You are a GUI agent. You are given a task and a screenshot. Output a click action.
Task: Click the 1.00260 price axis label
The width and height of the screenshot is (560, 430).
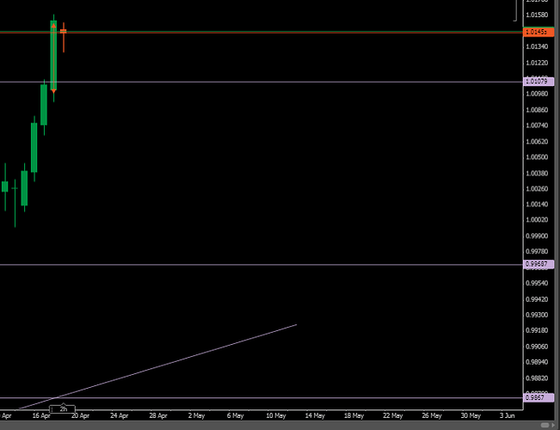click(x=537, y=188)
